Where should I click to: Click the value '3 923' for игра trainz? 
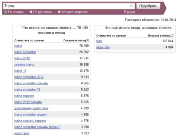coord(85,133)
